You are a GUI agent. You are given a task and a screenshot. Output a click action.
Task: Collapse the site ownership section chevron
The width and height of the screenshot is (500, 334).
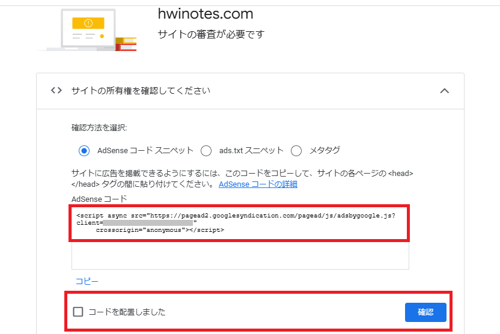coord(445,91)
